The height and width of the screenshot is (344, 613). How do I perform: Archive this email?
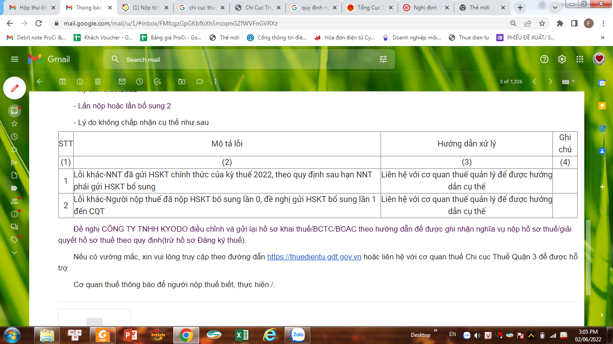[x=62, y=82]
